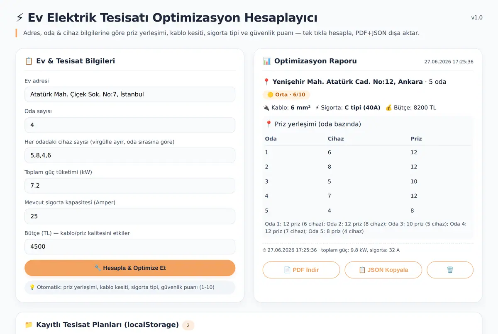This screenshot has width=498, height=334.
Task: Focus the Ev adresi input field
Action: coord(130,94)
